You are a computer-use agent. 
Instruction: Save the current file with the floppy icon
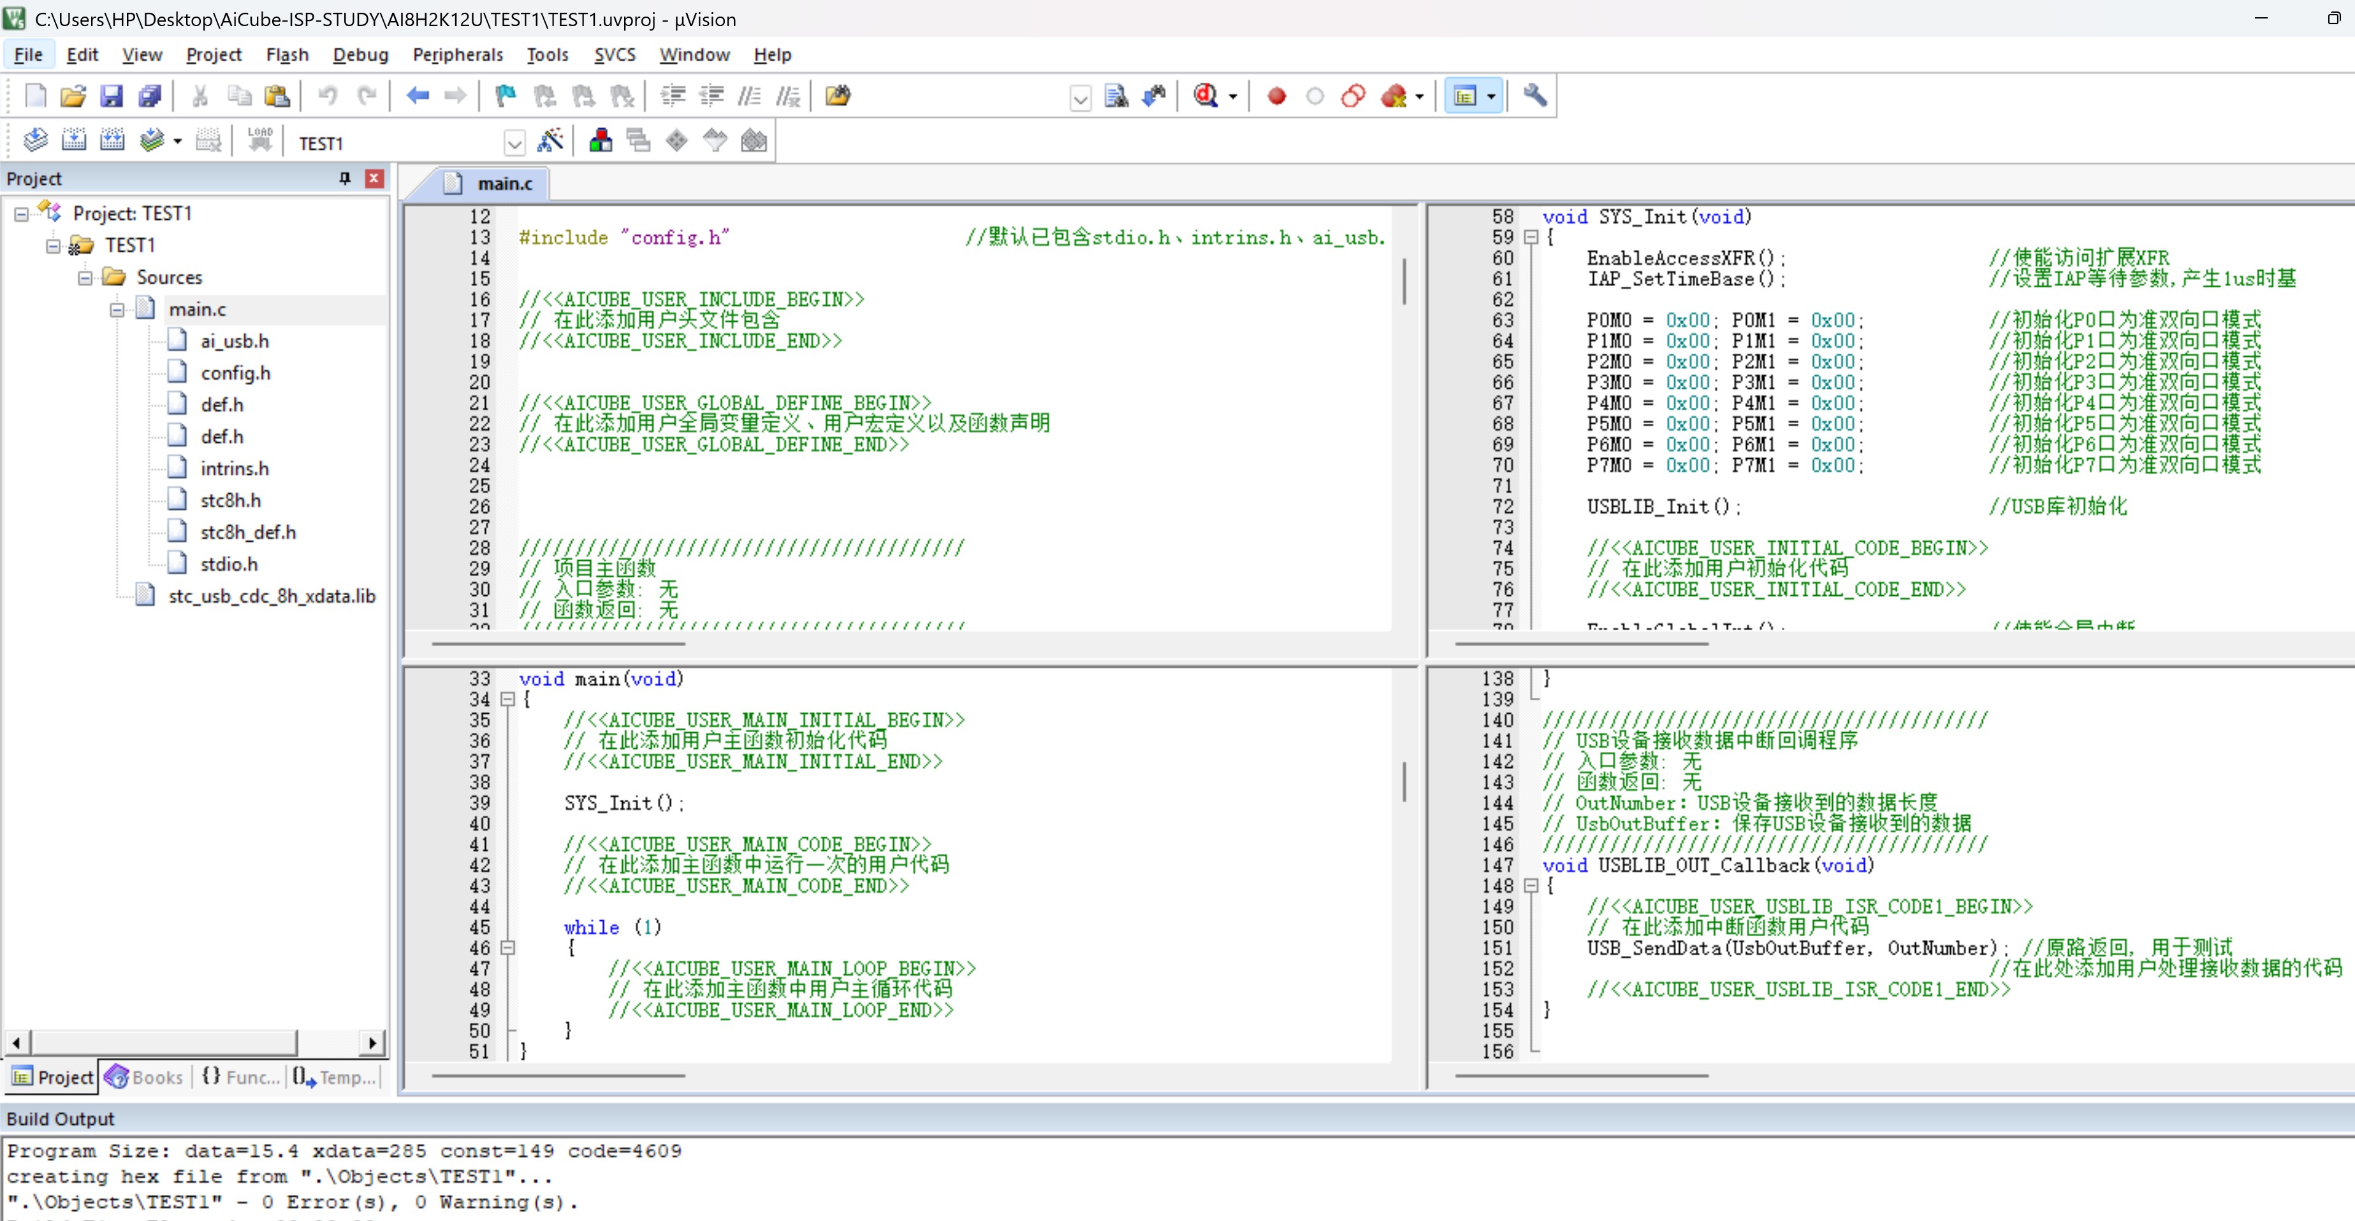[x=112, y=96]
